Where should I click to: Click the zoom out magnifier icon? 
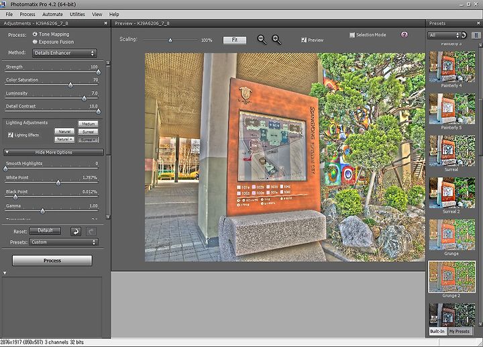pos(262,40)
